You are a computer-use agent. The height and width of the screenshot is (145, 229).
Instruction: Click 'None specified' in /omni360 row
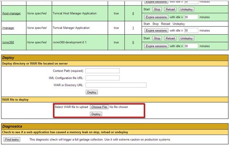[37, 42]
